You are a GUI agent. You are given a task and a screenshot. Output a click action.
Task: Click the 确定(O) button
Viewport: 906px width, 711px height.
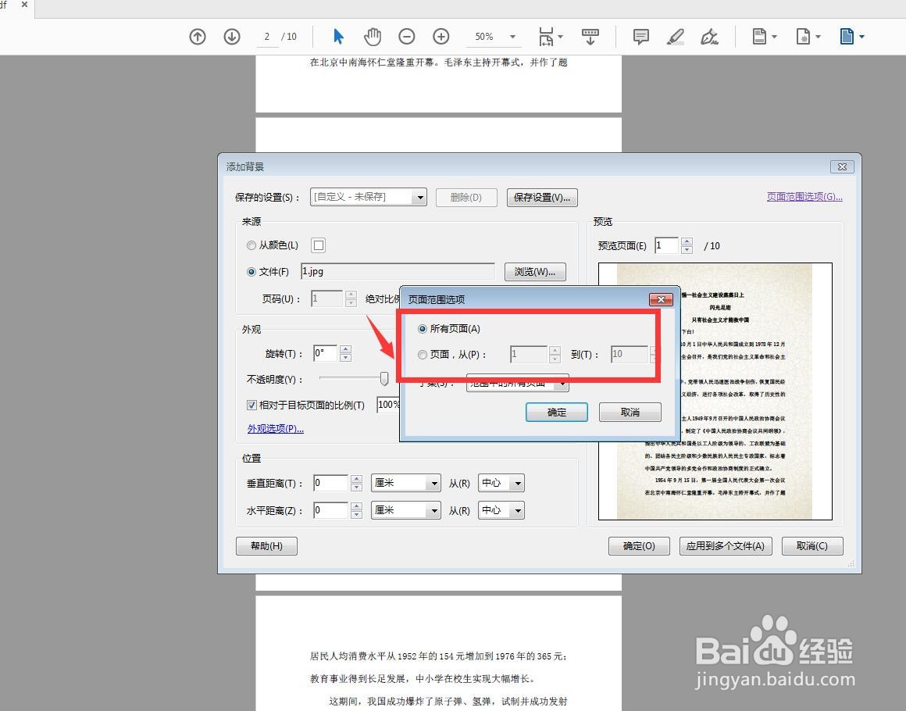click(639, 545)
